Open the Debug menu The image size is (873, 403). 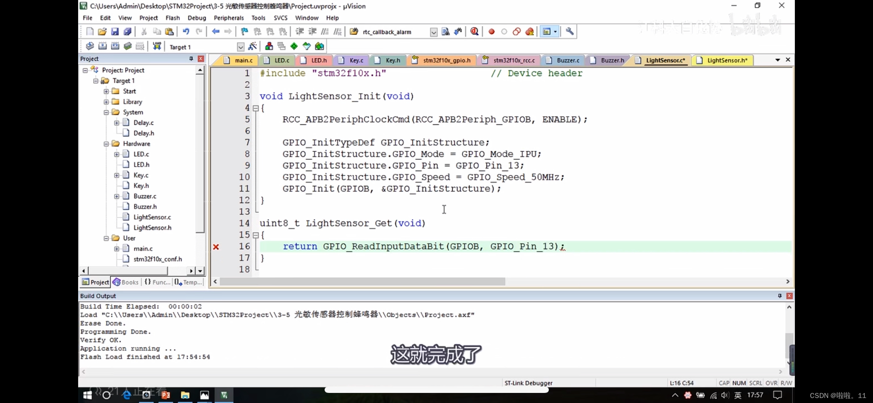coord(197,18)
